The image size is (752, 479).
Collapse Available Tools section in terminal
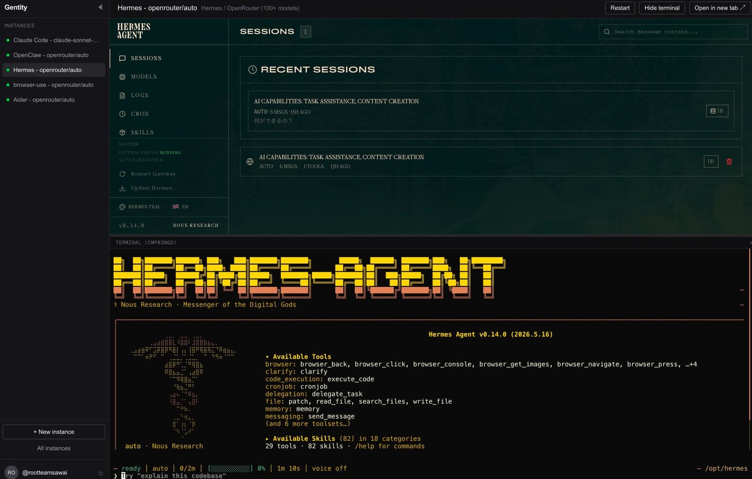[x=298, y=357]
